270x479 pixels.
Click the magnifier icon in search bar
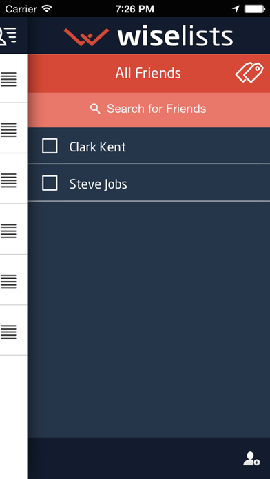(96, 109)
